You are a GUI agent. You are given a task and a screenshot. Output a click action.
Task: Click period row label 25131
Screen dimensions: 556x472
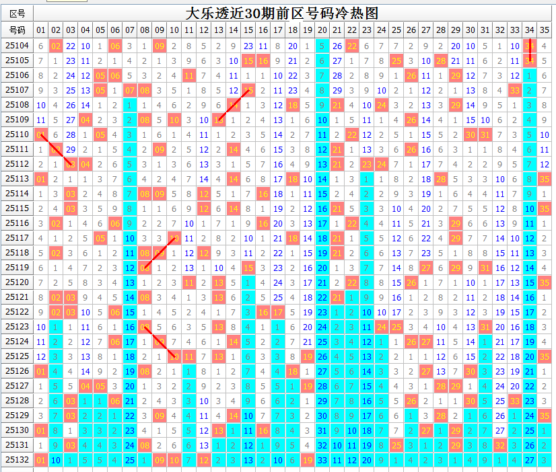pyautogui.click(x=17, y=445)
